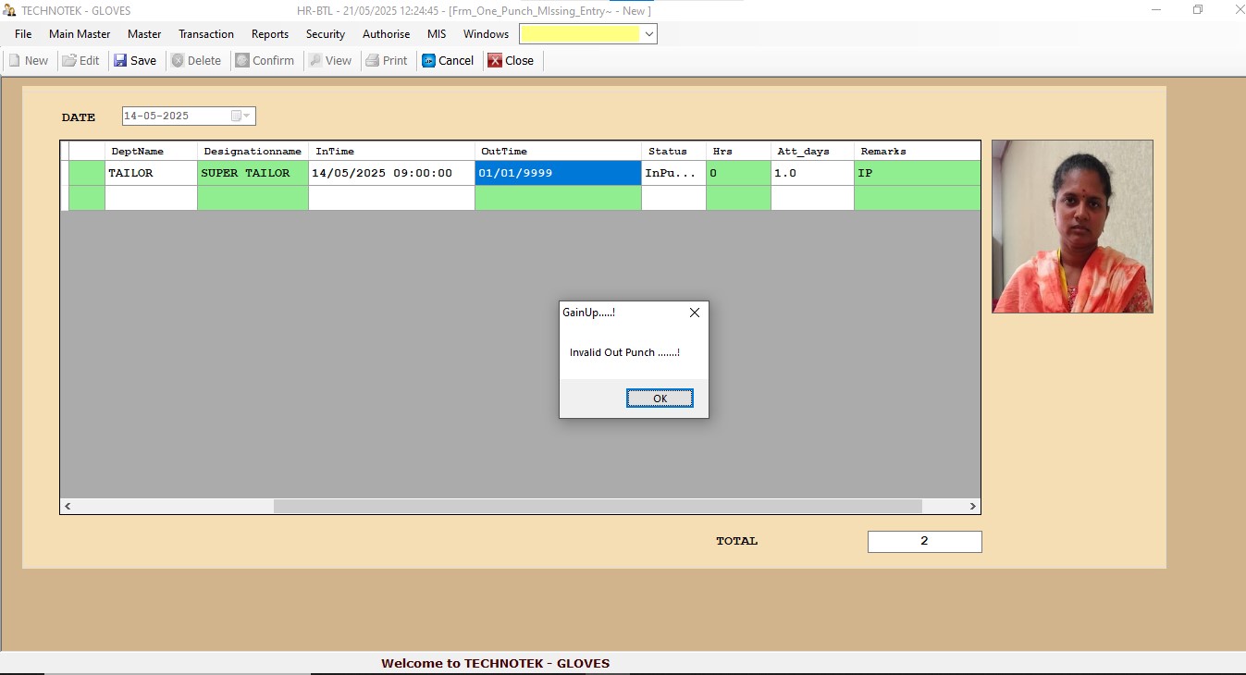Click the red Close toolbar icon
Image resolution: width=1246 pixels, height=675 pixels.
[495, 61]
